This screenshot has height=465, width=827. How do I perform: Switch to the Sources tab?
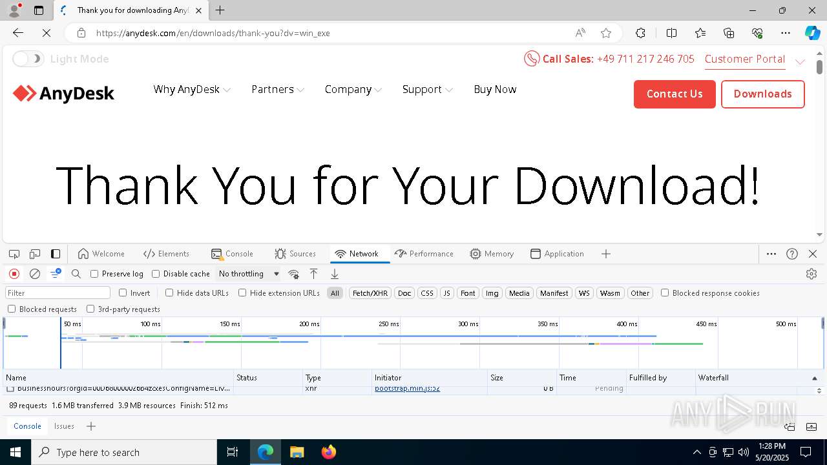[x=295, y=254]
